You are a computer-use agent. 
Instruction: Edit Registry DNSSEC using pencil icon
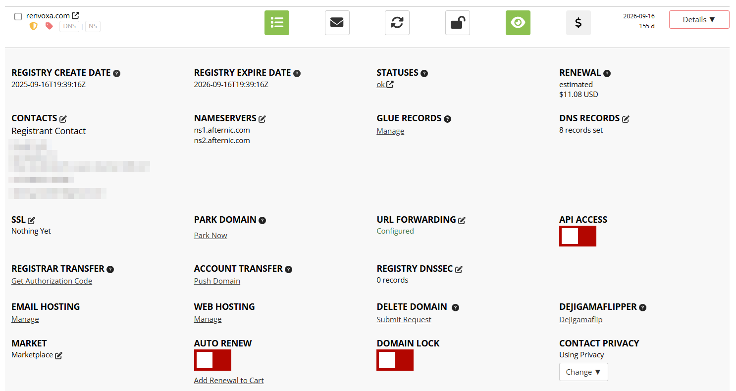[x=459, y=269]
